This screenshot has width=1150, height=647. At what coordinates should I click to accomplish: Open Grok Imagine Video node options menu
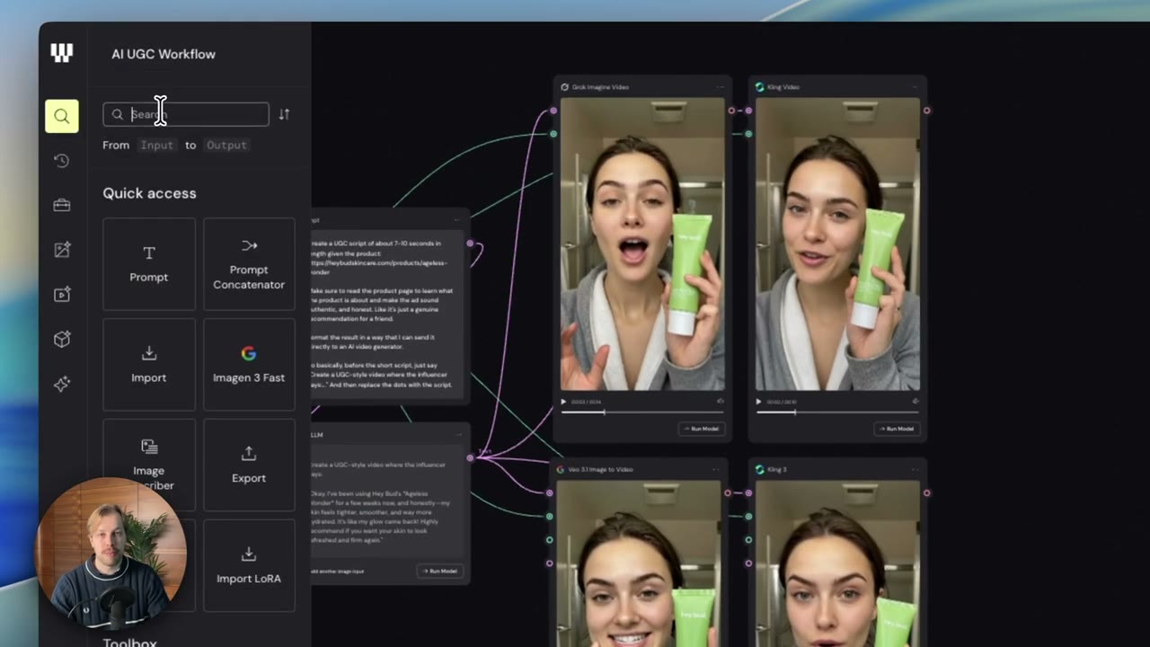721,87
